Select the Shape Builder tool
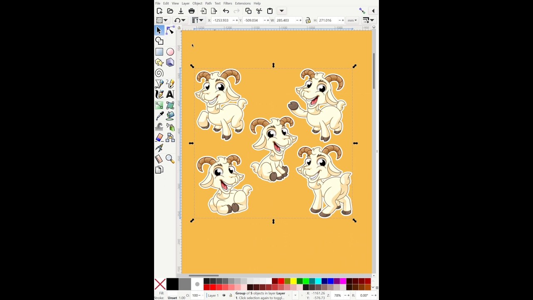533x300 pixels. click(159, 41)
